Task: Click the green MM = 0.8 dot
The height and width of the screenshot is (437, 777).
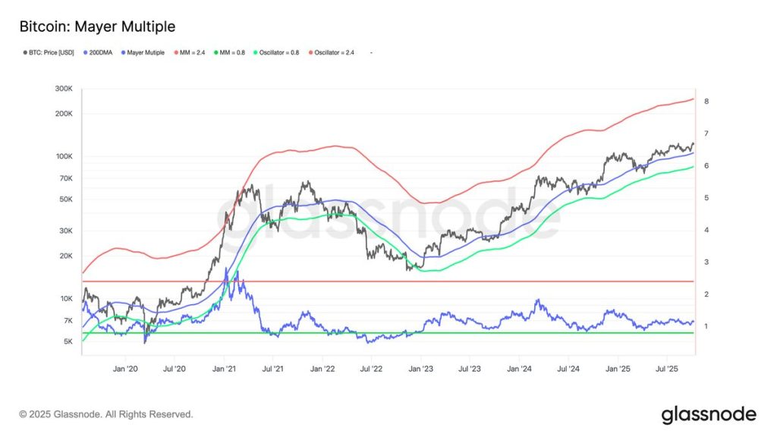Action: (215, 52)
